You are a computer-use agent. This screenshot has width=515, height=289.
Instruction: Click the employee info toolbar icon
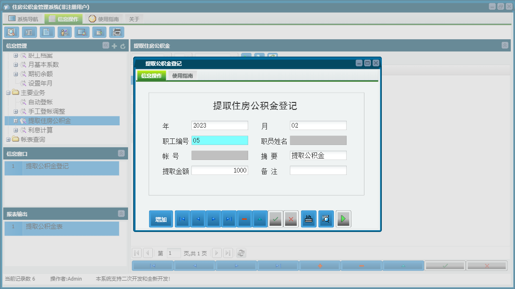64,32
